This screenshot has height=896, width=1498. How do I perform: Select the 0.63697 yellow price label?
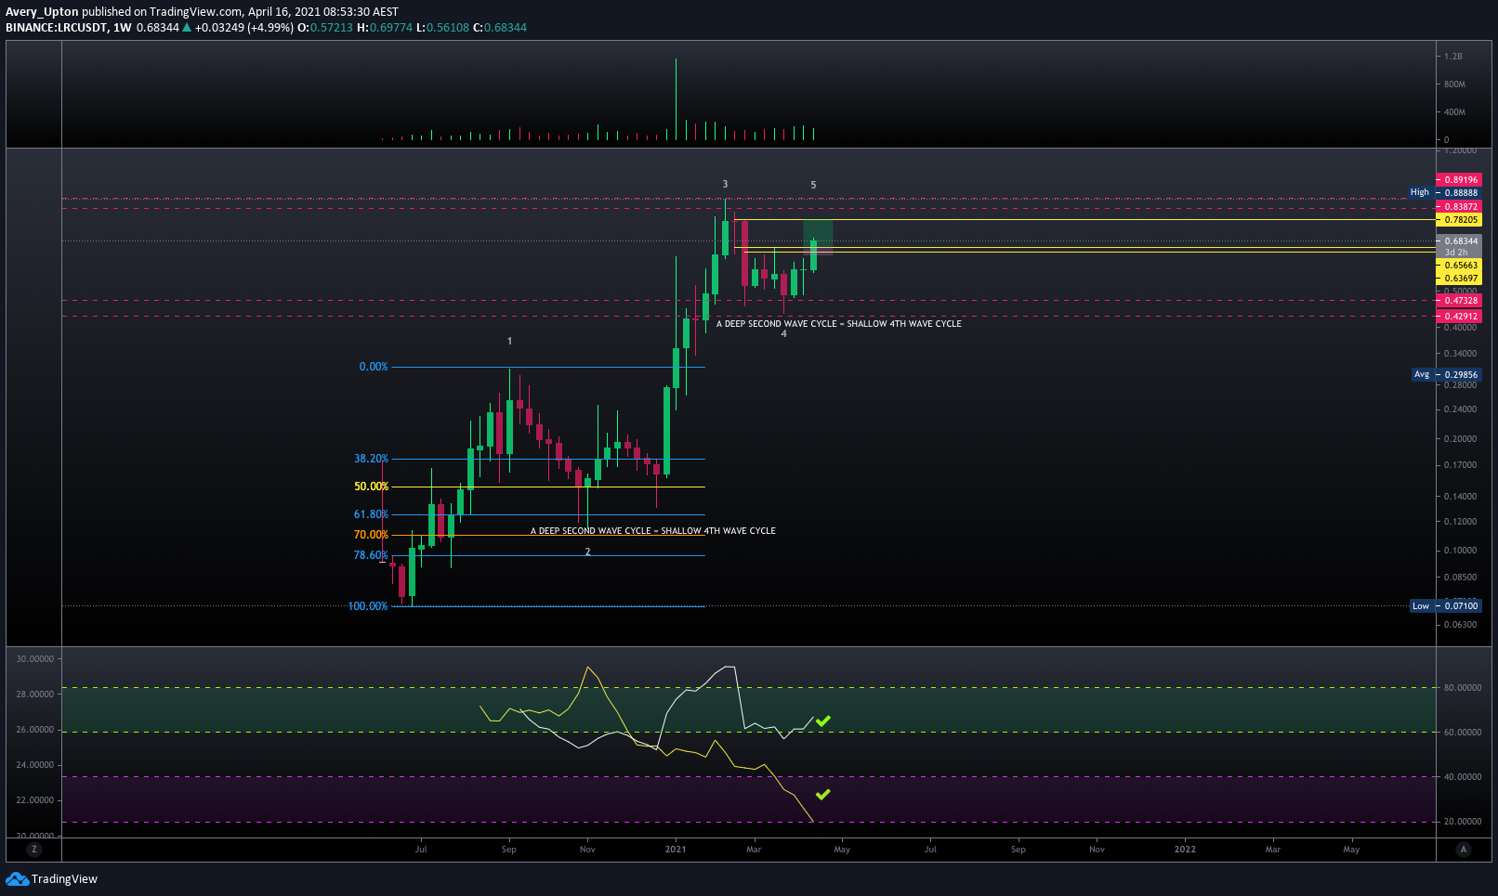pos(1460,278)
